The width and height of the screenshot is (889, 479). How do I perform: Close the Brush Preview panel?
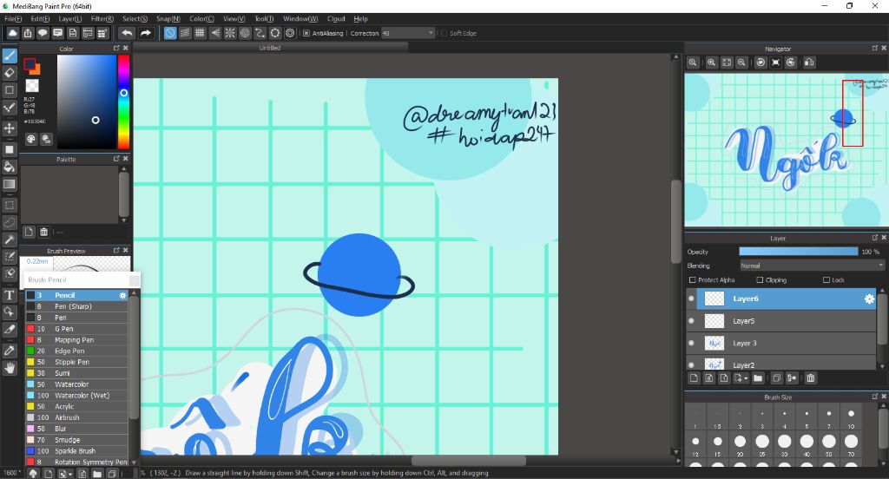click(x=125, y=250)
